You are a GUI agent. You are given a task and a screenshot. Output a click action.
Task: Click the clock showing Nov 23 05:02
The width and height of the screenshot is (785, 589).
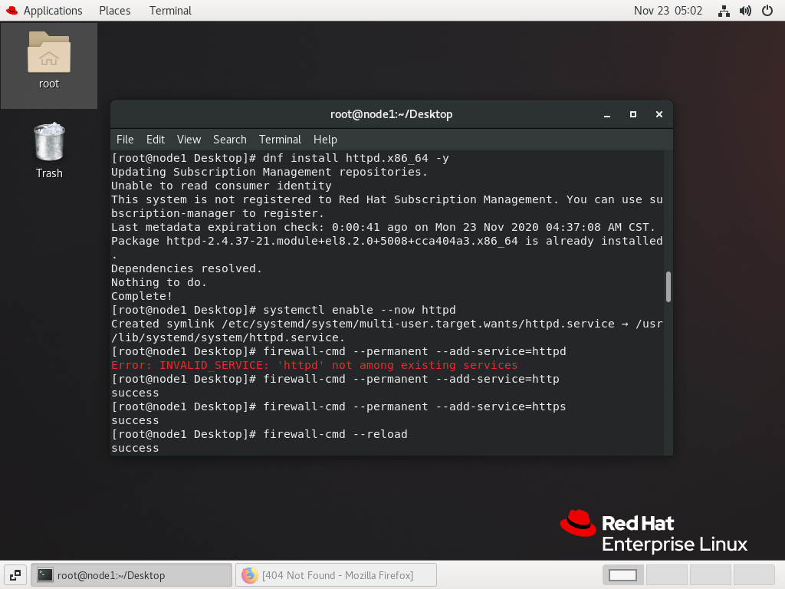[x=668, y=11]
